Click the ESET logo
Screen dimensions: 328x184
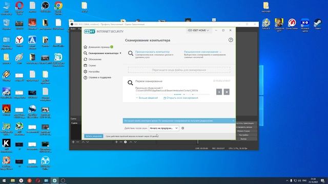point(90,31)
